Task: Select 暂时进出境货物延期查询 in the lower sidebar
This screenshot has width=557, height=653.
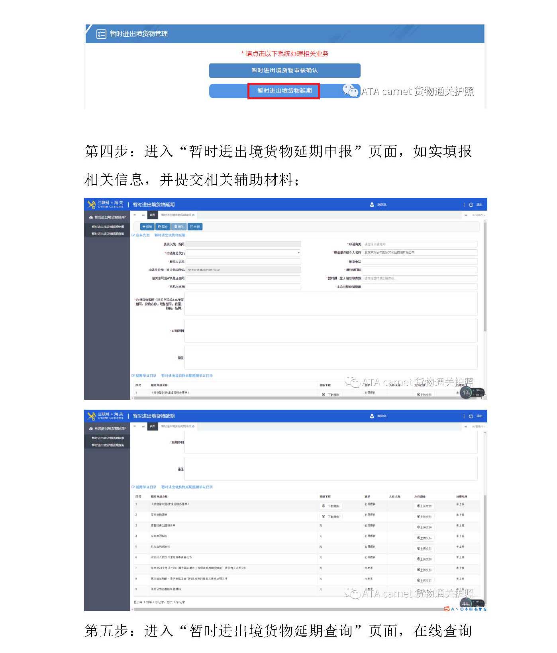Action: (x=108, y=445)
